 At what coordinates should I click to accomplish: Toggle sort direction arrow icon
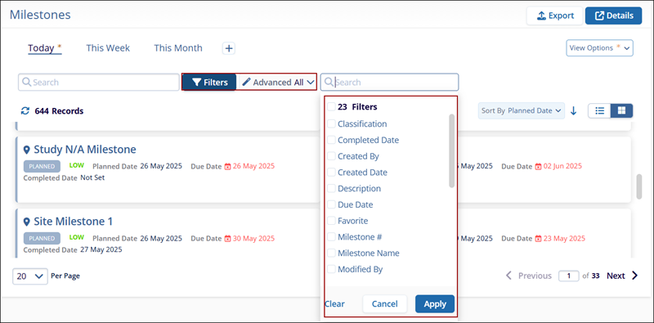574,111
